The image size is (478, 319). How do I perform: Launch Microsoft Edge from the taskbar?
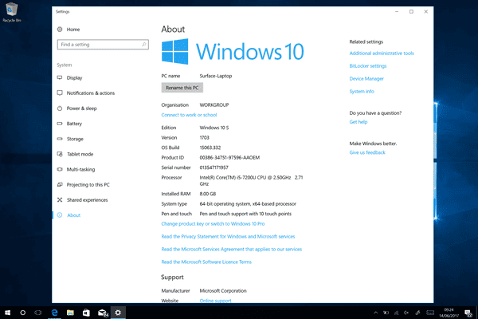55,313
